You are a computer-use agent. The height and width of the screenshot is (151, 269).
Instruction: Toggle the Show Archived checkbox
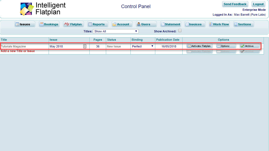[x=180, y=31]
